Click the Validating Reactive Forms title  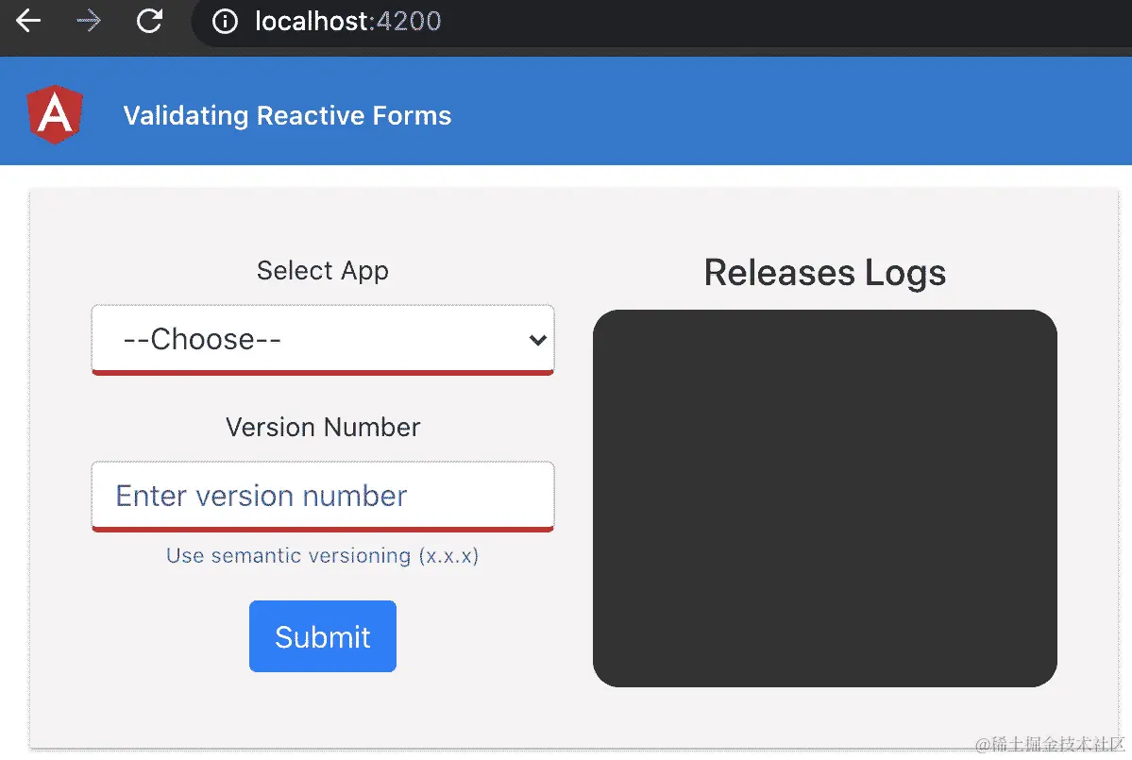point(287,115)
